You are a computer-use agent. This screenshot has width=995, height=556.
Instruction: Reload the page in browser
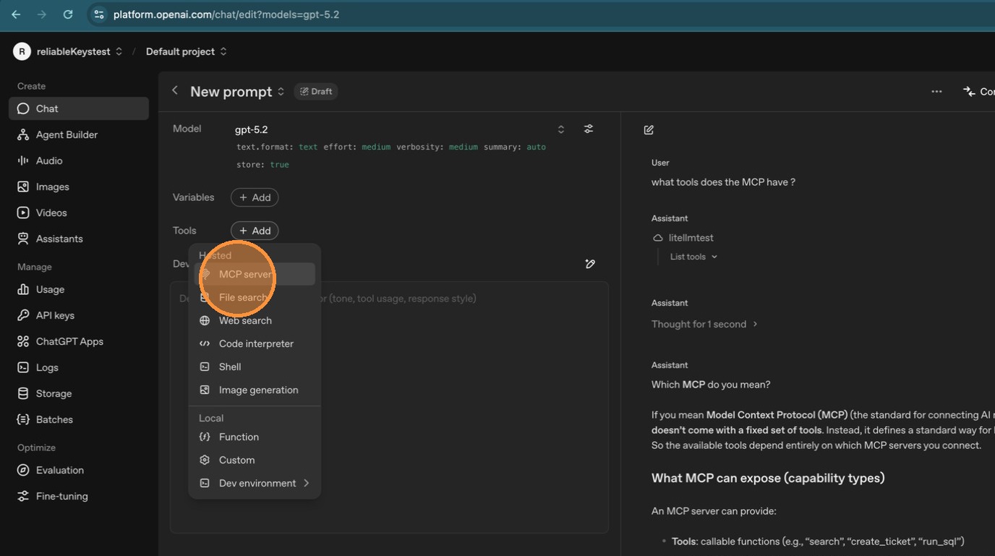[68, 14]
